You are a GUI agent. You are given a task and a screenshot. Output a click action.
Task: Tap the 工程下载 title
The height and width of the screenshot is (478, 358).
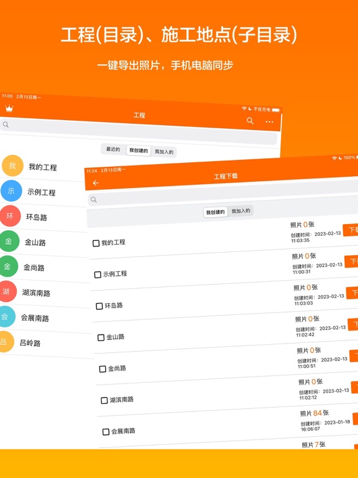[x=226, y=176]
